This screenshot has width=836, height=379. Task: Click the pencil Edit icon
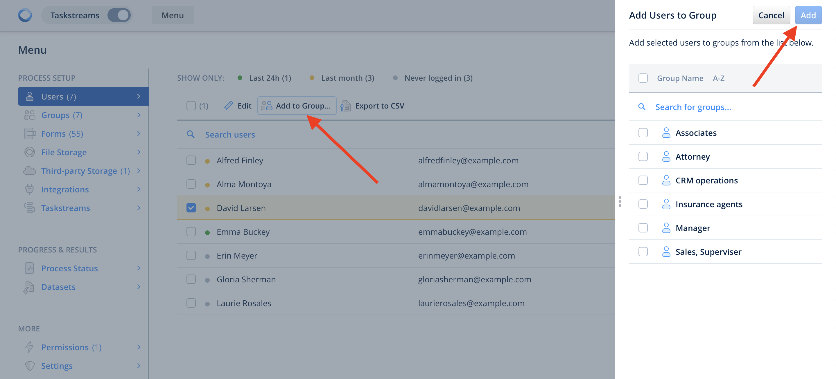click(228, 106)
